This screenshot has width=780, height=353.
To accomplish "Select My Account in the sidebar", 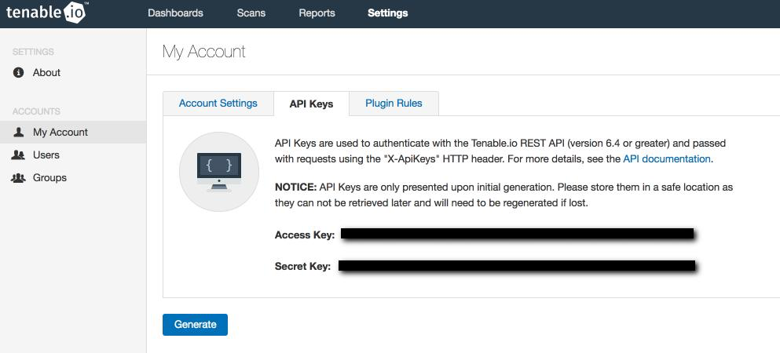I will [x=60, y=133].
